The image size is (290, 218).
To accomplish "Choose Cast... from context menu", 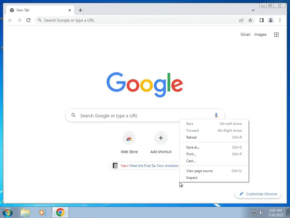I will click(214, 161).
